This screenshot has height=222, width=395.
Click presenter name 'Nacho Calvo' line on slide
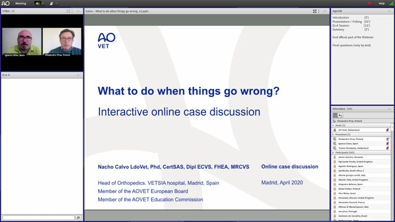[173, 167]
